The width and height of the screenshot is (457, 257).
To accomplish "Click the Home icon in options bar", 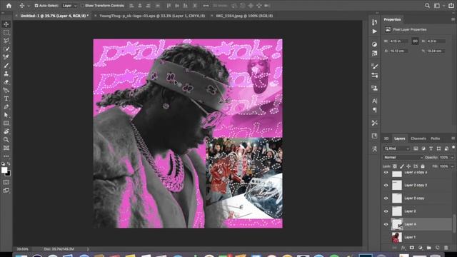I will pos(9,6).
